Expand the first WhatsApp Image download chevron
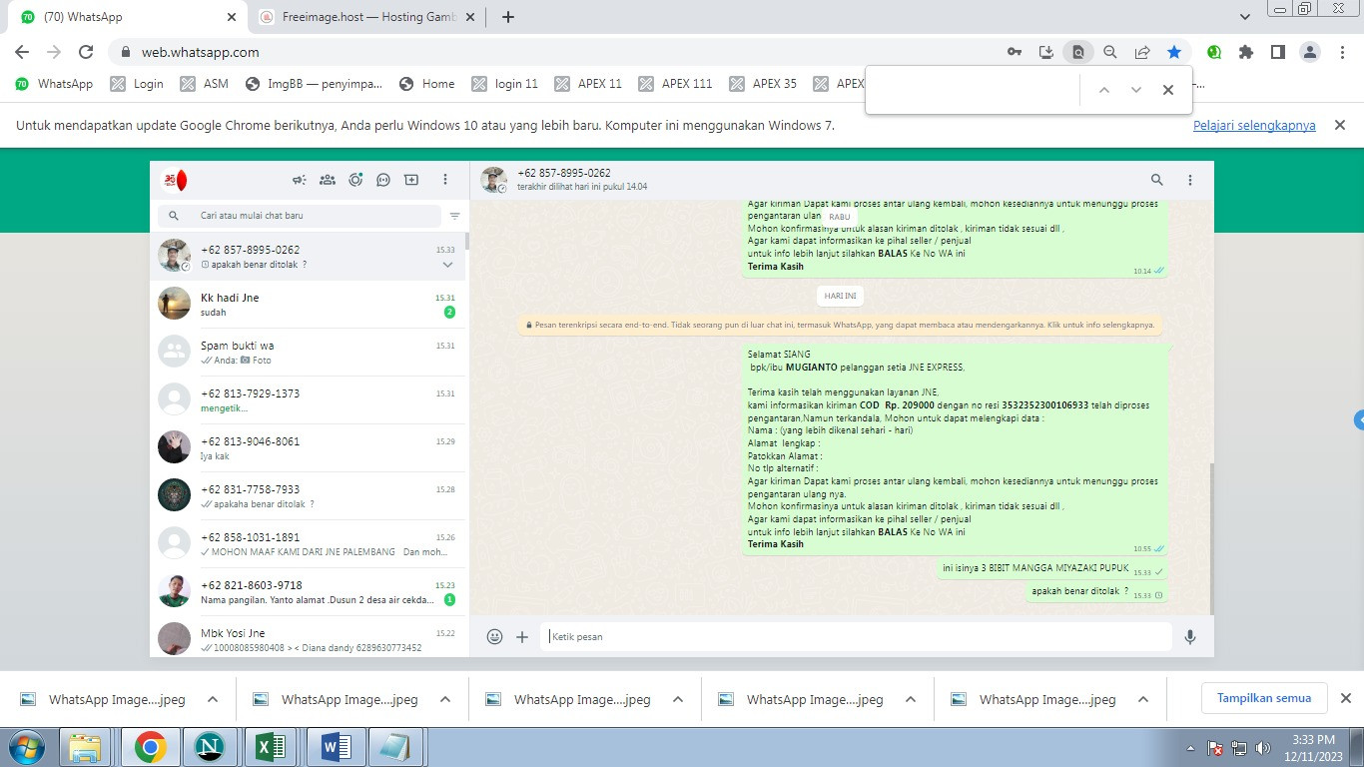The height and width of the screenshot is (767, 1364). [213, 700]
